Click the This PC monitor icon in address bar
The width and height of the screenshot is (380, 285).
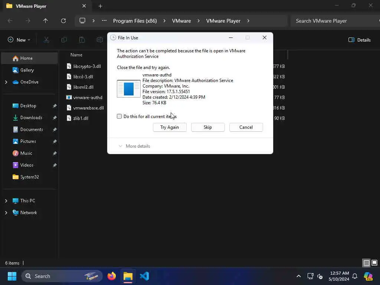82,21
